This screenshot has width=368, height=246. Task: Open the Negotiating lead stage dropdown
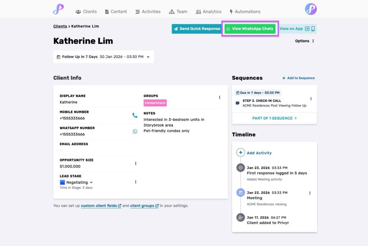point(91,183)
